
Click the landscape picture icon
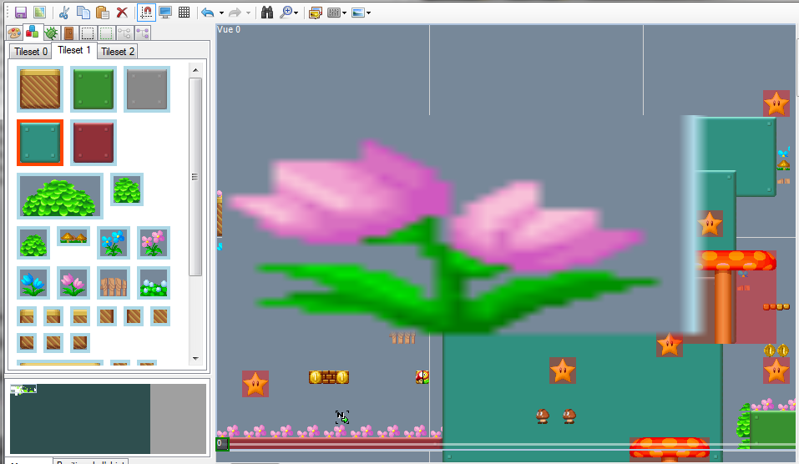point(358,13)
